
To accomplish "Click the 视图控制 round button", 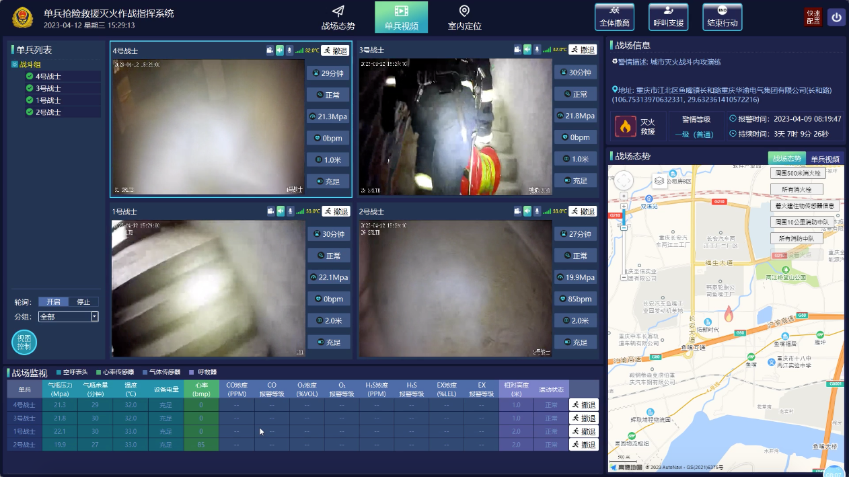I will tap(24, 342).
